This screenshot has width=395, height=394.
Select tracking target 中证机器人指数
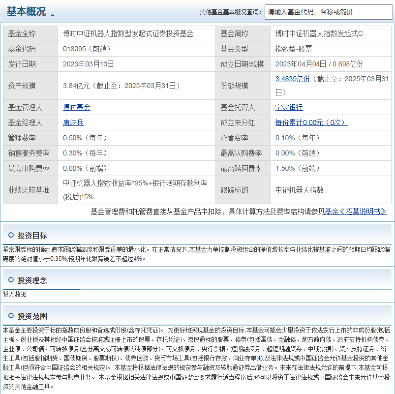(299, 190)
